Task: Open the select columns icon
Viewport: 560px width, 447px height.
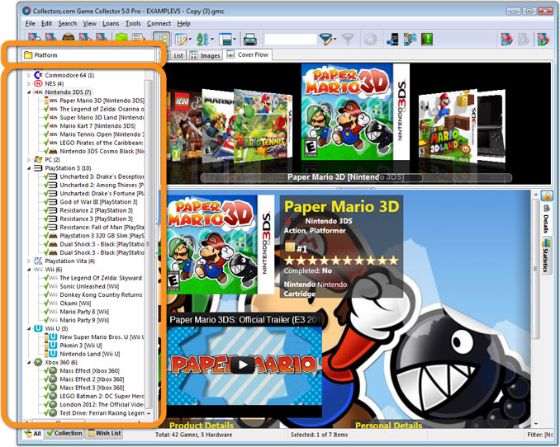Action: tap(181, 39)
